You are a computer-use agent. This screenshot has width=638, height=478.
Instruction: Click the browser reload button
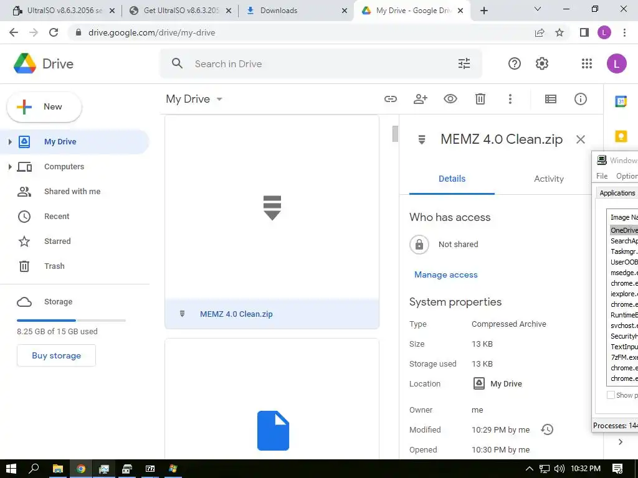[54, 32]
